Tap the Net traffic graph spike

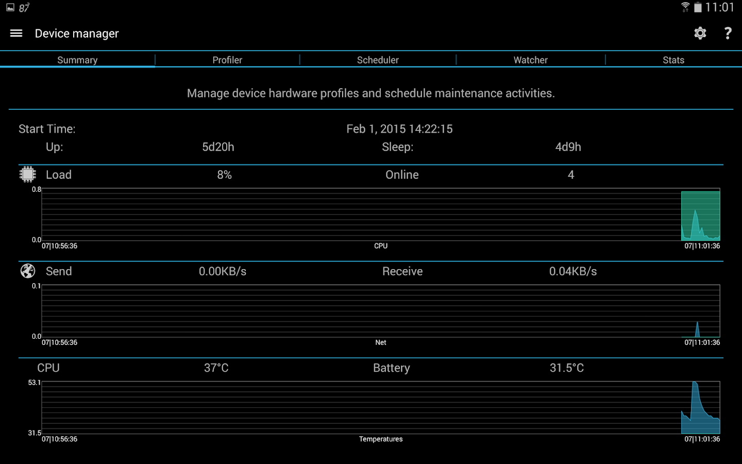pos(697,329)
